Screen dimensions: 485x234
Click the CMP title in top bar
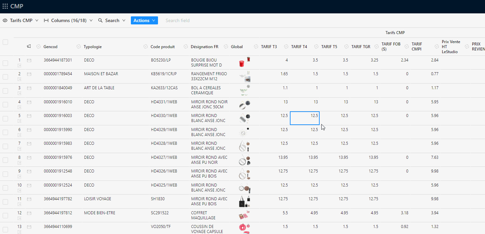pyautogui.click(x=17, y=6)
